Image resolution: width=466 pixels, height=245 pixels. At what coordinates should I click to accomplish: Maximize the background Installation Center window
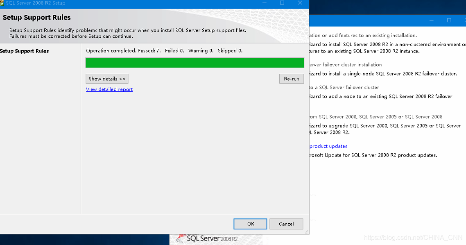coord(449,20)
